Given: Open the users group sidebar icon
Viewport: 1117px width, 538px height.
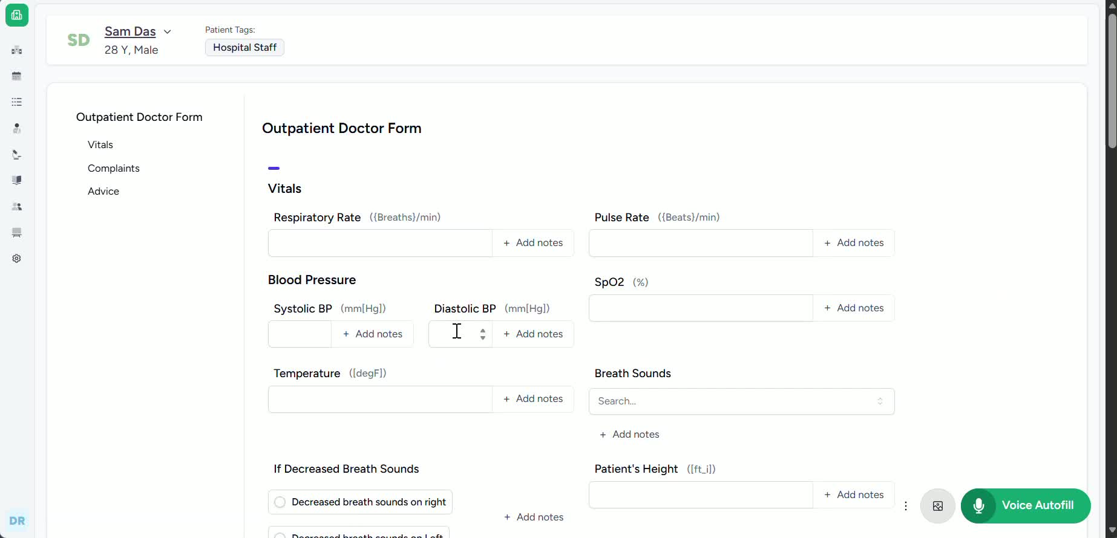Looking at the screenshot, I should click(x=17, y=207).
